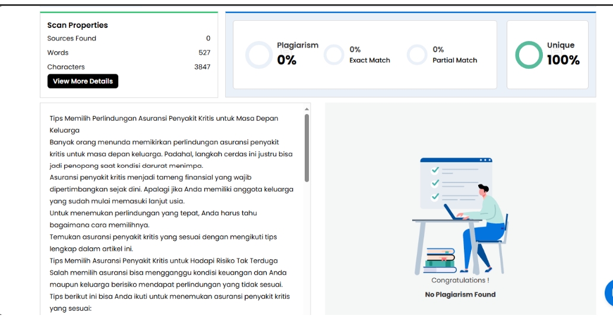
Task: Click the View More Details button
Action: (x=83, y=81)
